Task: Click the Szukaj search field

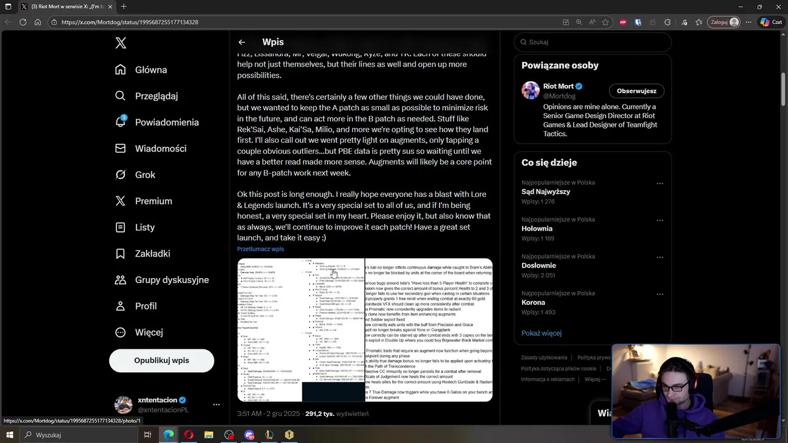Action: point(593,42)
